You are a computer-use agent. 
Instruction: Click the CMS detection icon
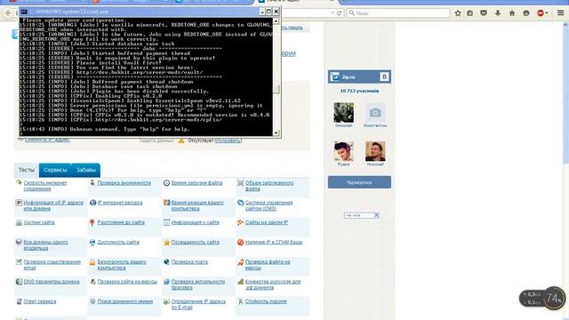(240, 203)
